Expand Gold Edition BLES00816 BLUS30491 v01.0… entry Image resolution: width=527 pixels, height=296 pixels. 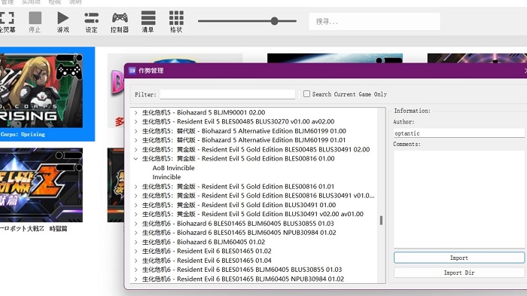tap(136, 196)
